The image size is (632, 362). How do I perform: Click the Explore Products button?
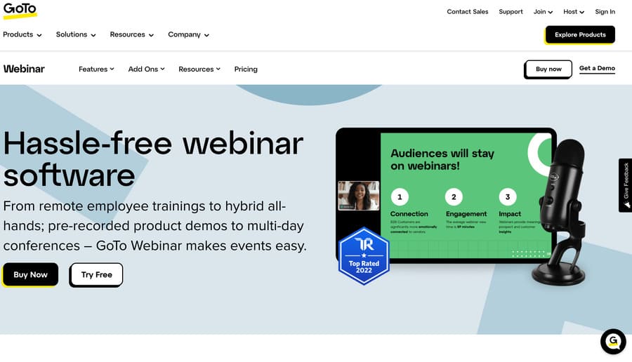point(580,34)
